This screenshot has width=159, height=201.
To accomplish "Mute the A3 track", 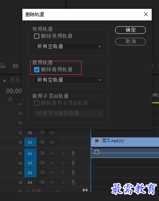I will click(52, 173).
